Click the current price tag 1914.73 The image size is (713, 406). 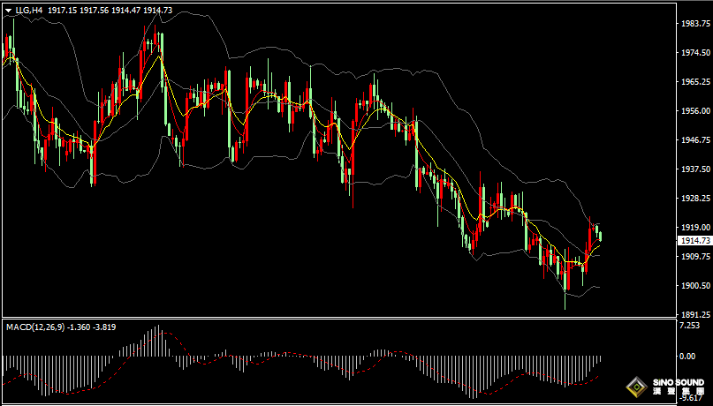pos(694,240)
